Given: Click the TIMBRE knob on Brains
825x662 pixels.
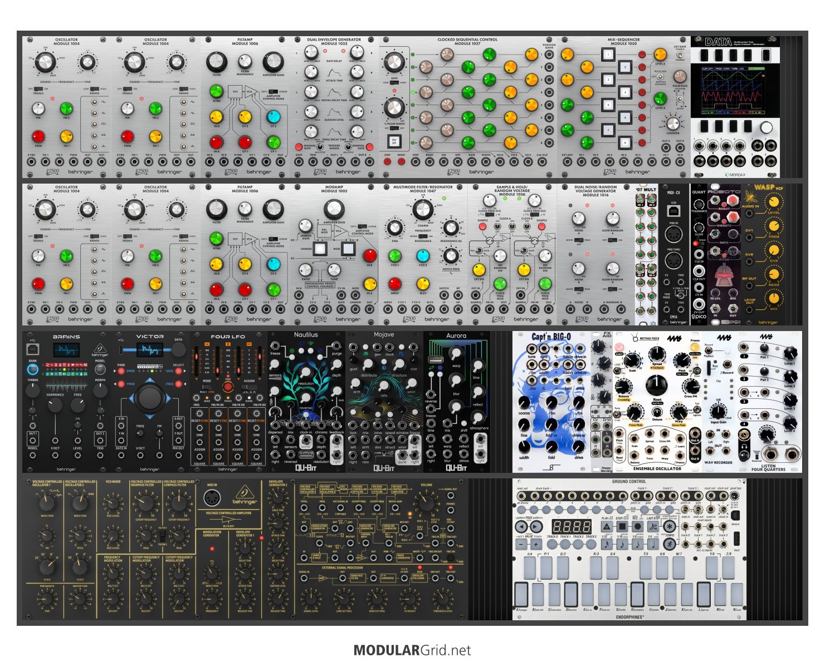Looking at the screenshot, I should point(33,391).
